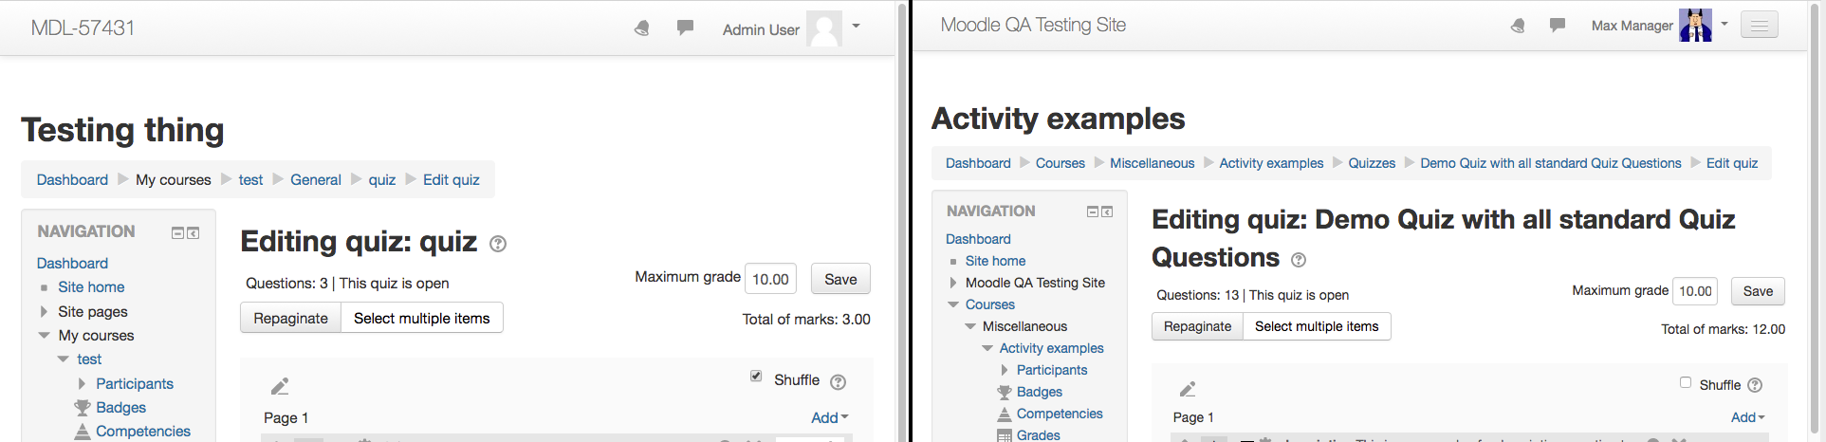Collapse test course tree node

point(64,359)
